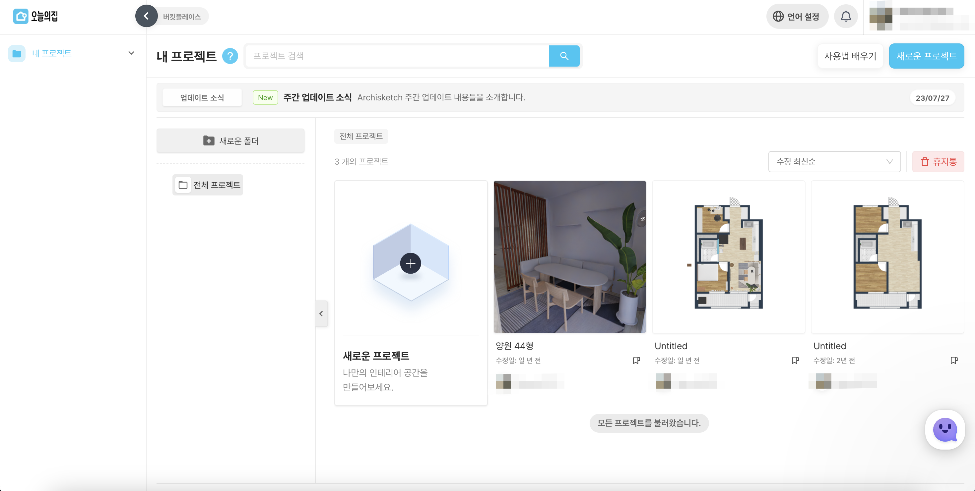
Task: Collapse the folder panel with side arrow
Action: pos(321,314)
